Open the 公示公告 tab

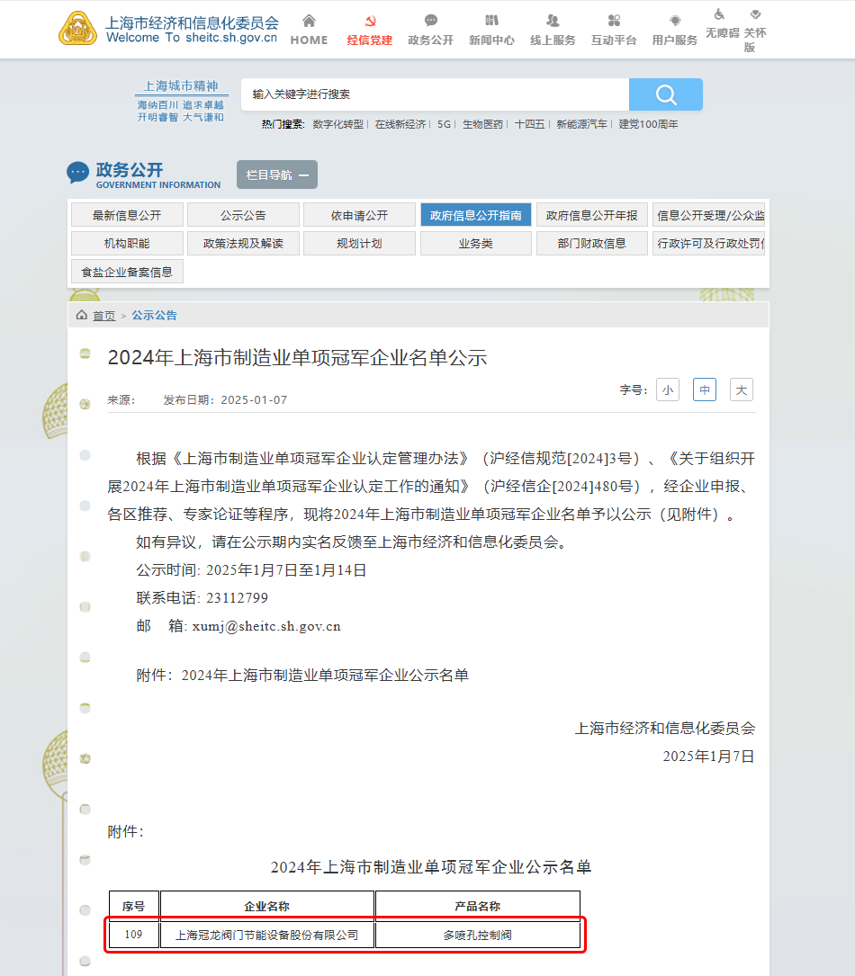(243, 215)
